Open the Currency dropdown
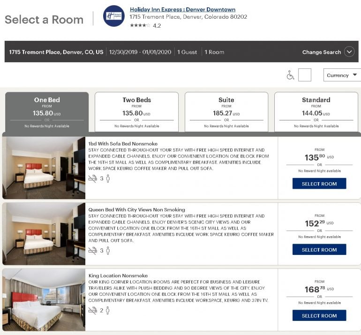 coord(342,75)
